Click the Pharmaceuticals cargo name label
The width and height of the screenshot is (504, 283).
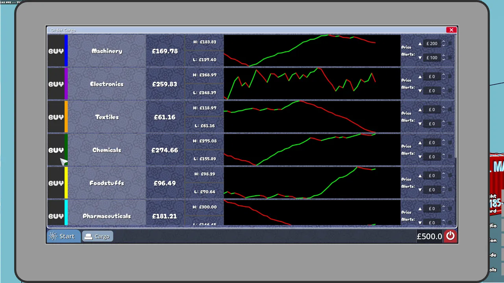click(x=107, y=216)
